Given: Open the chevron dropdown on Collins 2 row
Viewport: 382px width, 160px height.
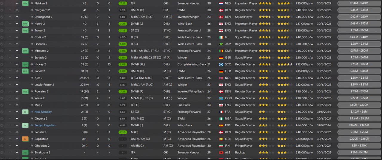Looking at the screenshot, I should click(17, 37).
